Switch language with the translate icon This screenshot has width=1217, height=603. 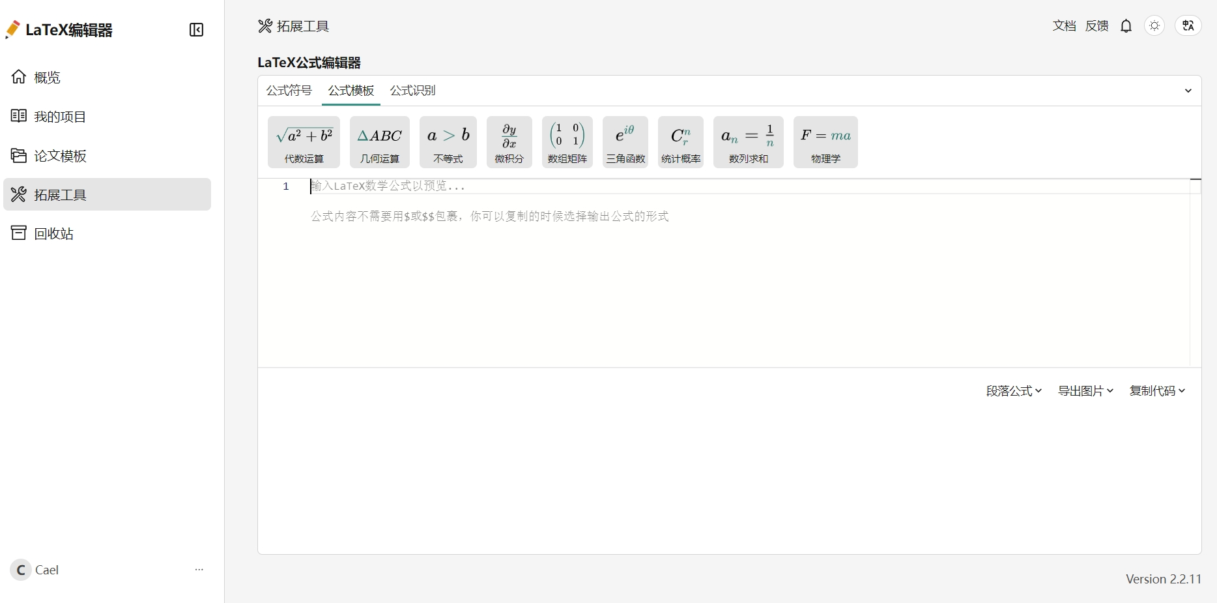1188,26
